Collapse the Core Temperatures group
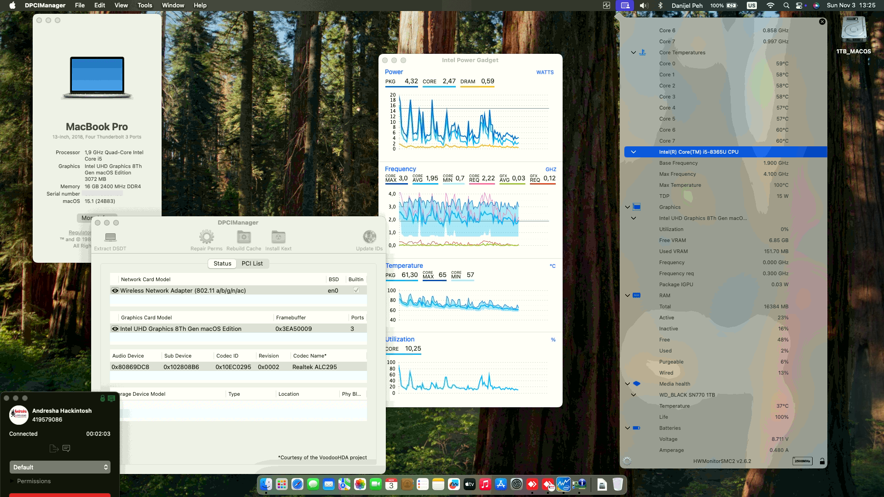 click(x=634, y=52)
